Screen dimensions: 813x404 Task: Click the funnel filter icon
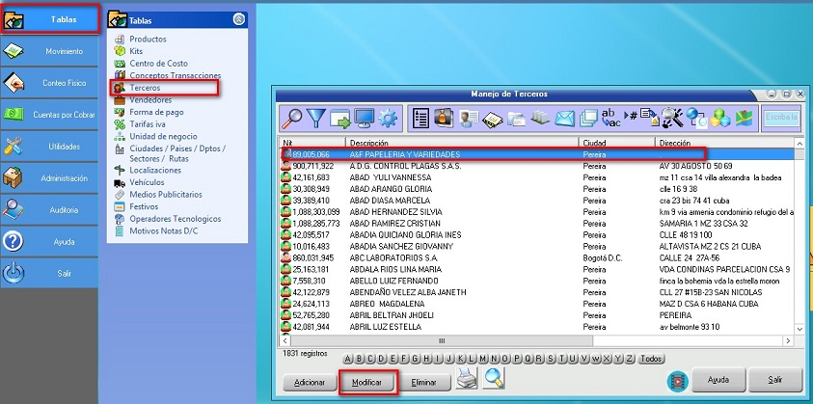click(317, 119)
